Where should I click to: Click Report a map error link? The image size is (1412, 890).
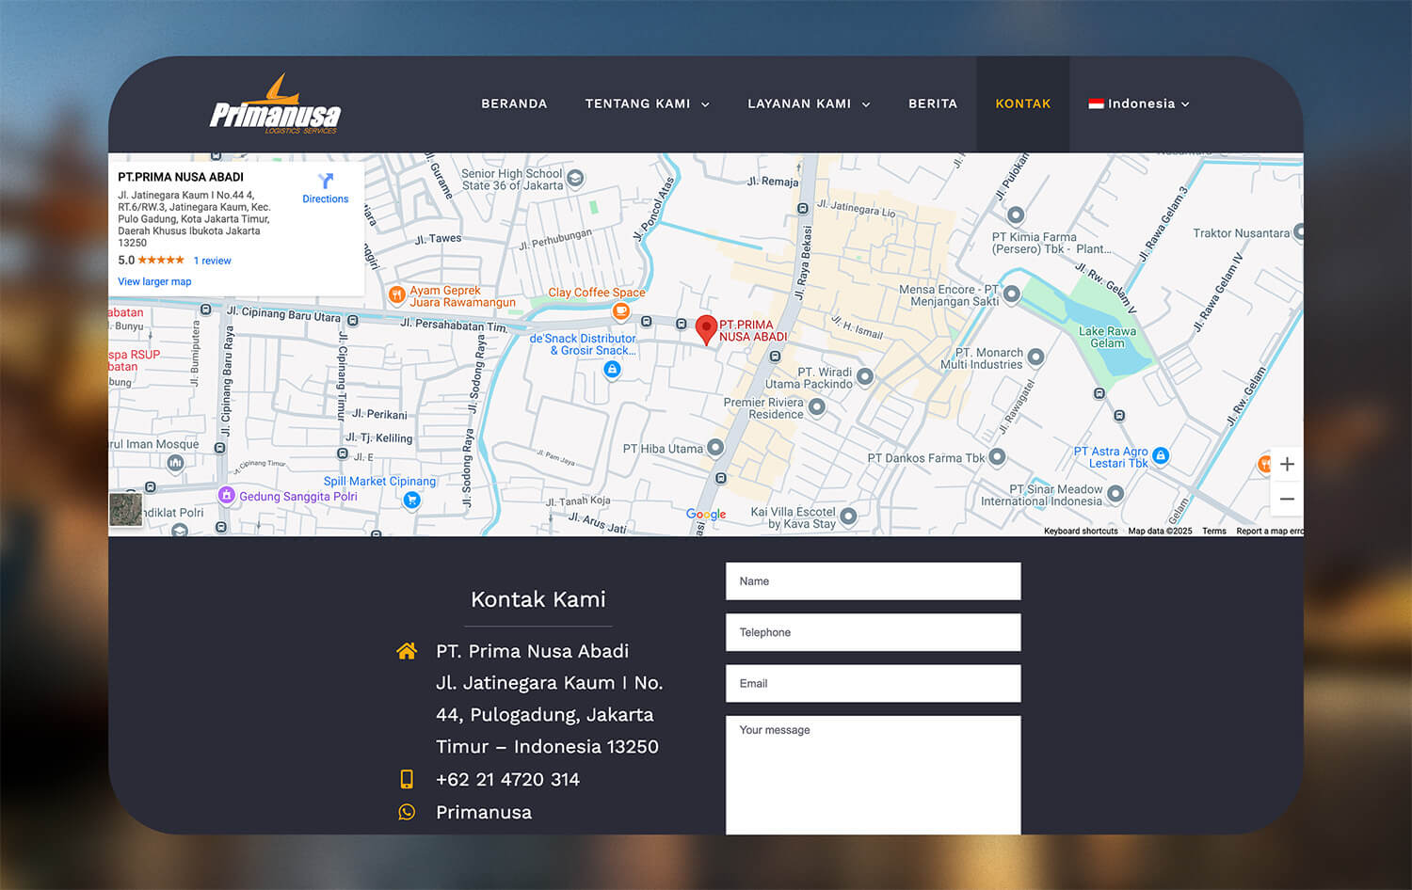(x=1270, y=531)
